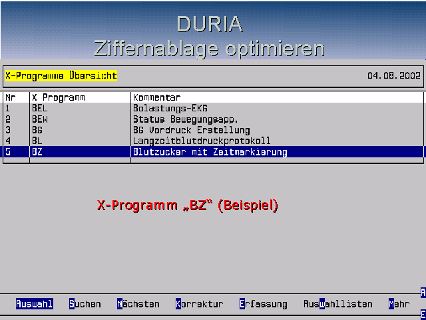The width and height of the screenshot is (426, 320).
Task: Click the Blutzucker mit Zeitmarkierung comment
Action: coord(210,152)
